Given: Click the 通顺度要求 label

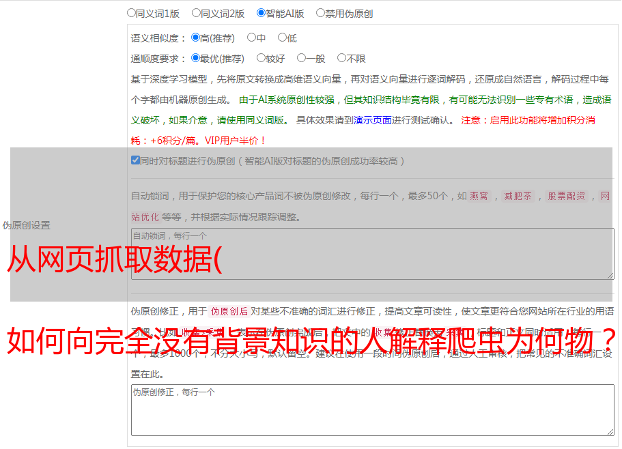Looking at the screenshot, I should click(158, 59).
